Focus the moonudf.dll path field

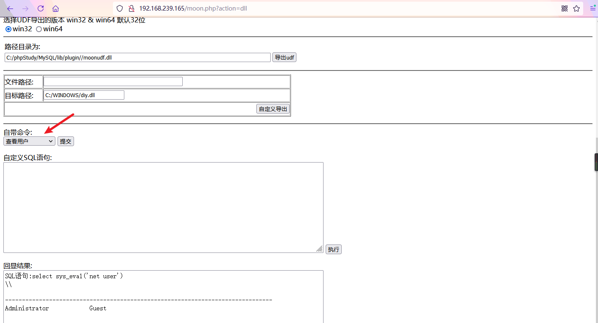pyautogui.click(x=137, y=57)
